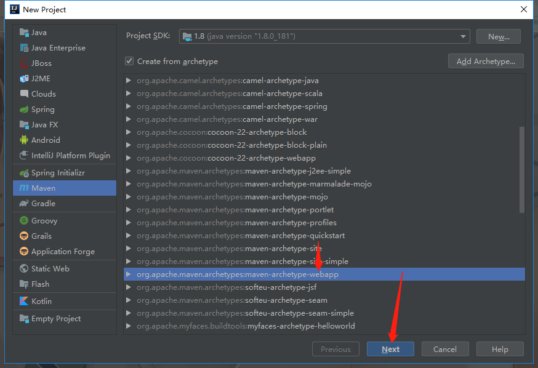Click the Spring leaf icon
Viewport: 538px width, 368px height.
[24, 110]
